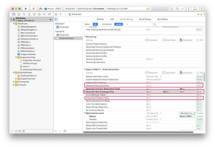Hide the Navigator panel
Viewport: 215px width, 147px height.
(x=190, y=9)
